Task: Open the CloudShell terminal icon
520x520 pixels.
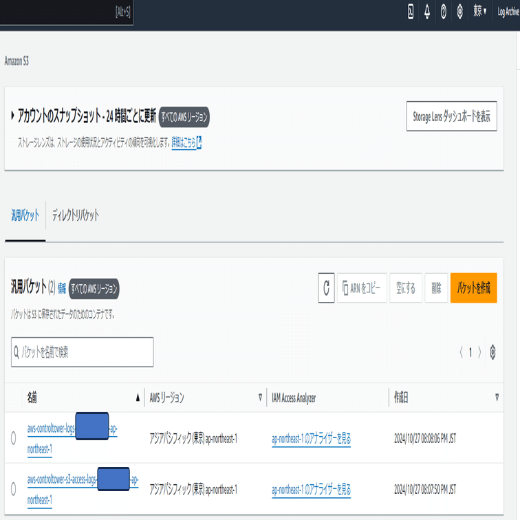Action: [x=410, y=12]
